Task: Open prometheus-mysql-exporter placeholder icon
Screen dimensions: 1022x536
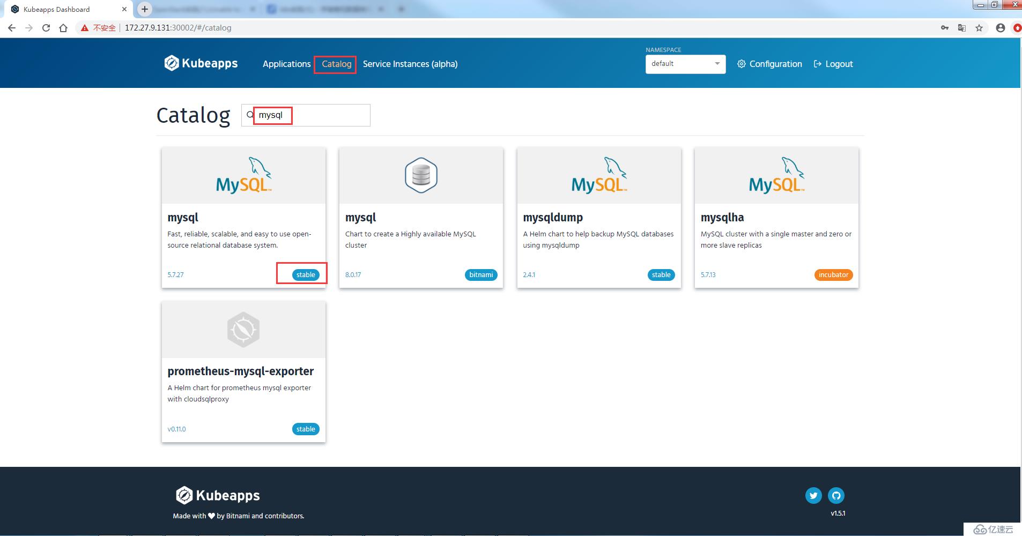Action: click(243, 330)
